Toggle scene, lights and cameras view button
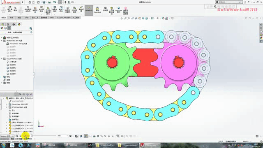This screenshot has height=148, width=263. click(x=9, y=28)
